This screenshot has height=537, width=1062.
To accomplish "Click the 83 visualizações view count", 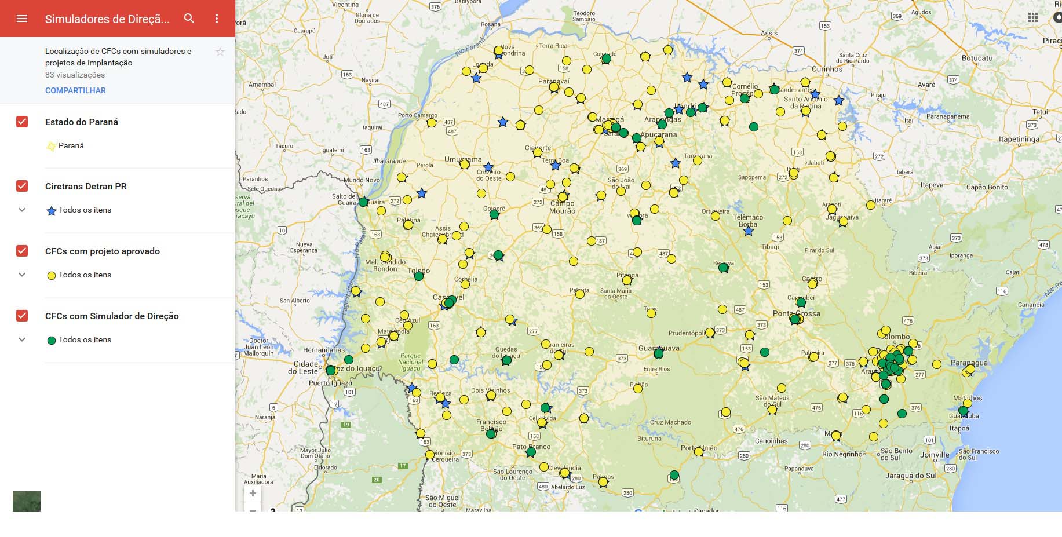I will point(75,75).
